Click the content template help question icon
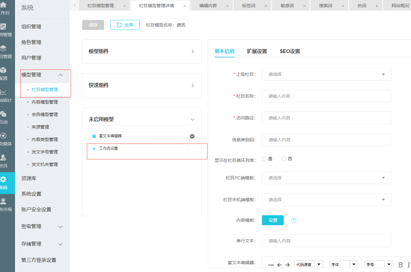 click(293, 220)
